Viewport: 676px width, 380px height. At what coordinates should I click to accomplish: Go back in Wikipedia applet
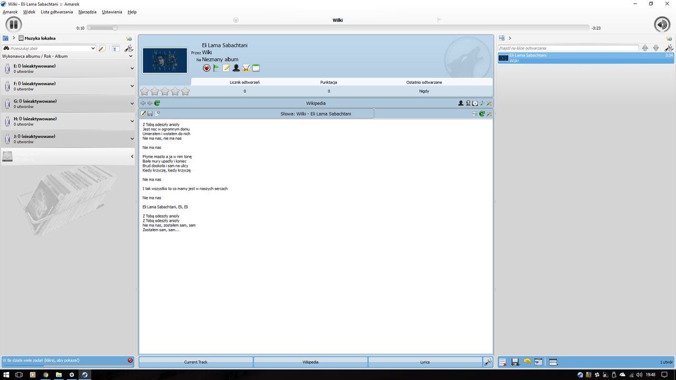pos(143,103)
